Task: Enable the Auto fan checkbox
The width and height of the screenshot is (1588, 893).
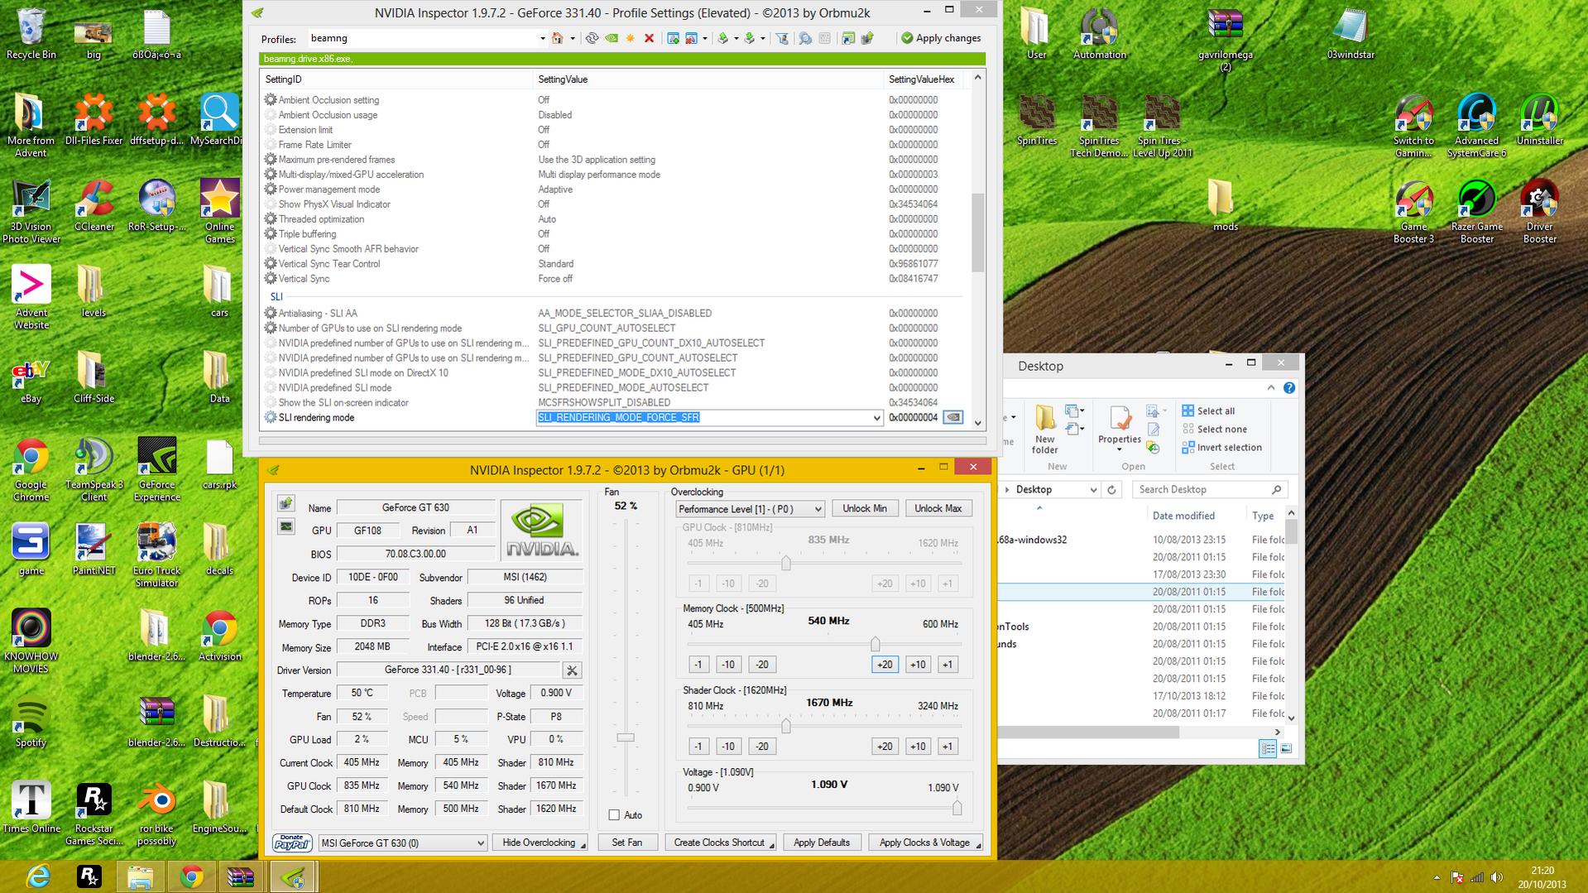Action: coord(614,815)
